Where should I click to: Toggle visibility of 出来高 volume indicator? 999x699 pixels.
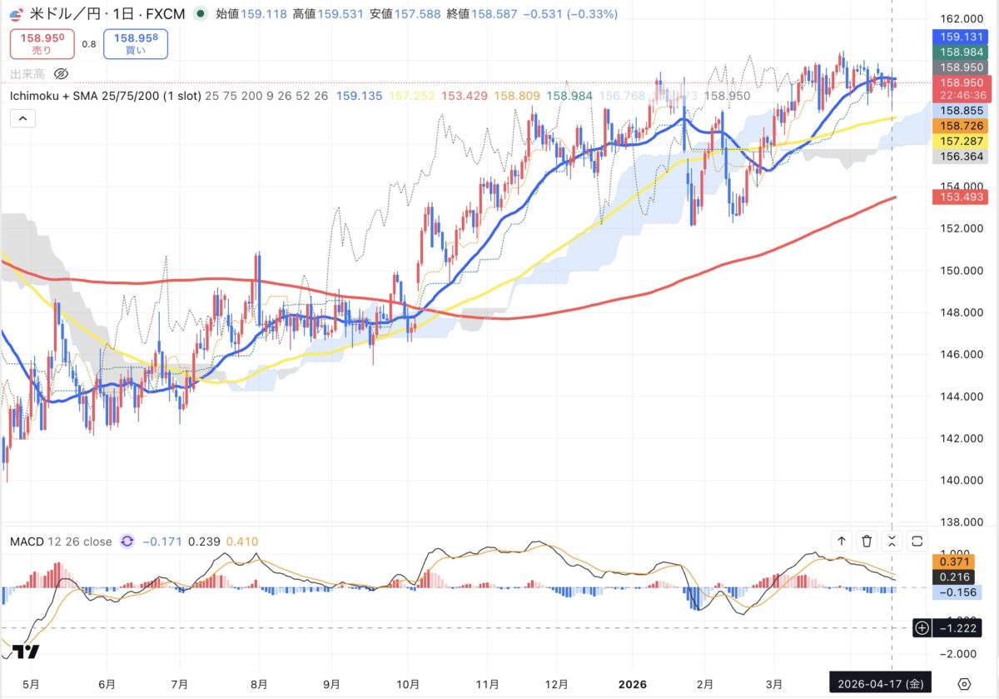coord(62,74)
